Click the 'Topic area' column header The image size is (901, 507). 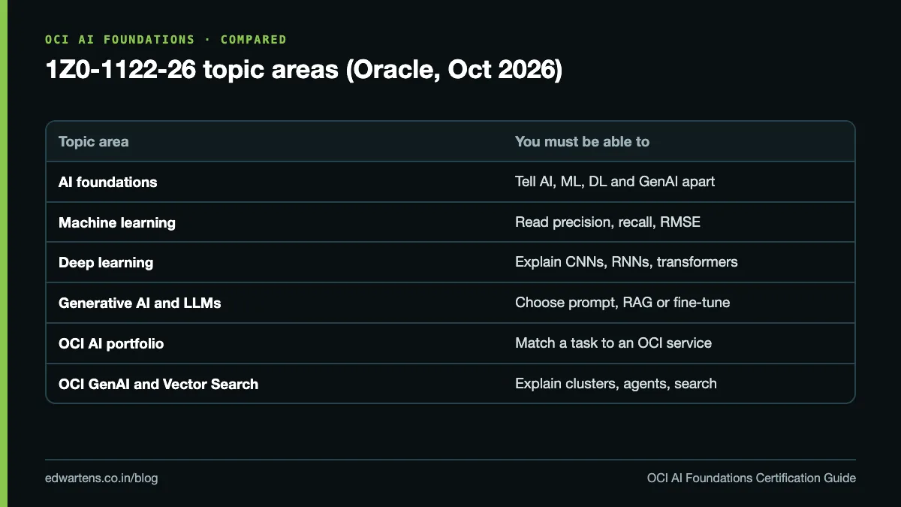coord(93,141)
